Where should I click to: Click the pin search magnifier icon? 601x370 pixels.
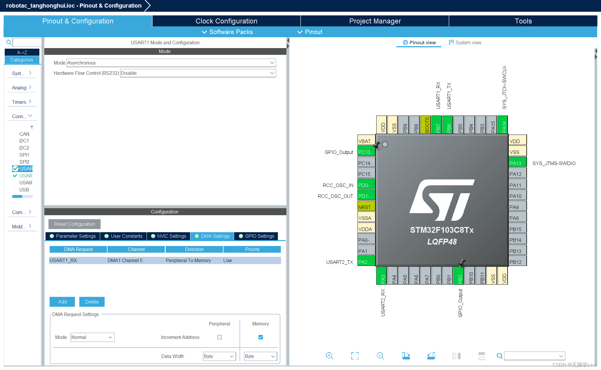click(499, 356)
